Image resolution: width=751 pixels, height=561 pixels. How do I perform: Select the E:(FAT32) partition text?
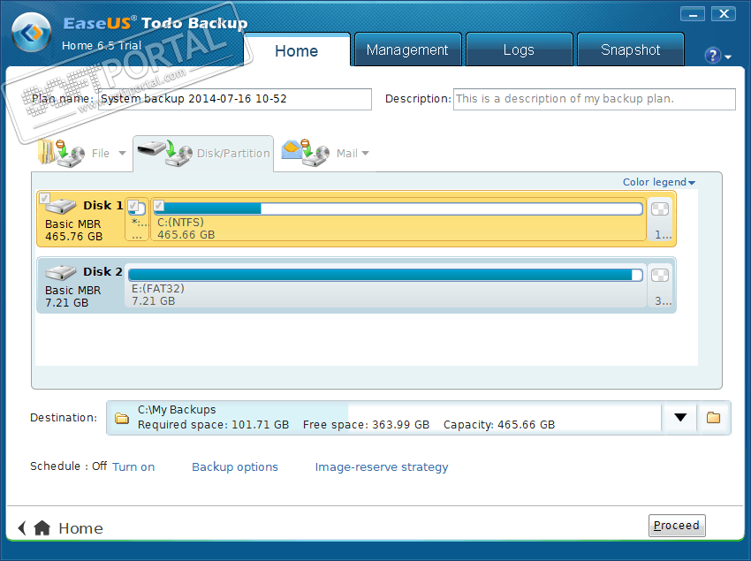tap(157, 289)
